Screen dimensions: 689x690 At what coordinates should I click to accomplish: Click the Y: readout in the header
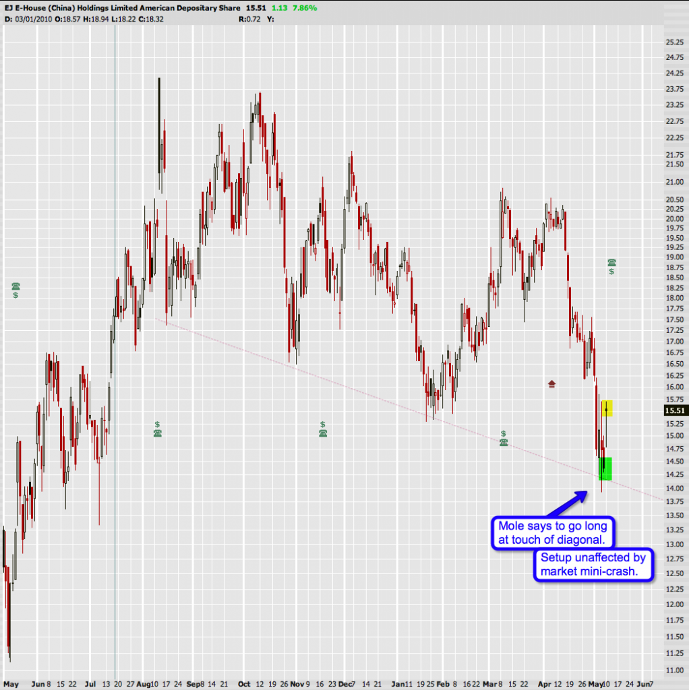point(270,20)
